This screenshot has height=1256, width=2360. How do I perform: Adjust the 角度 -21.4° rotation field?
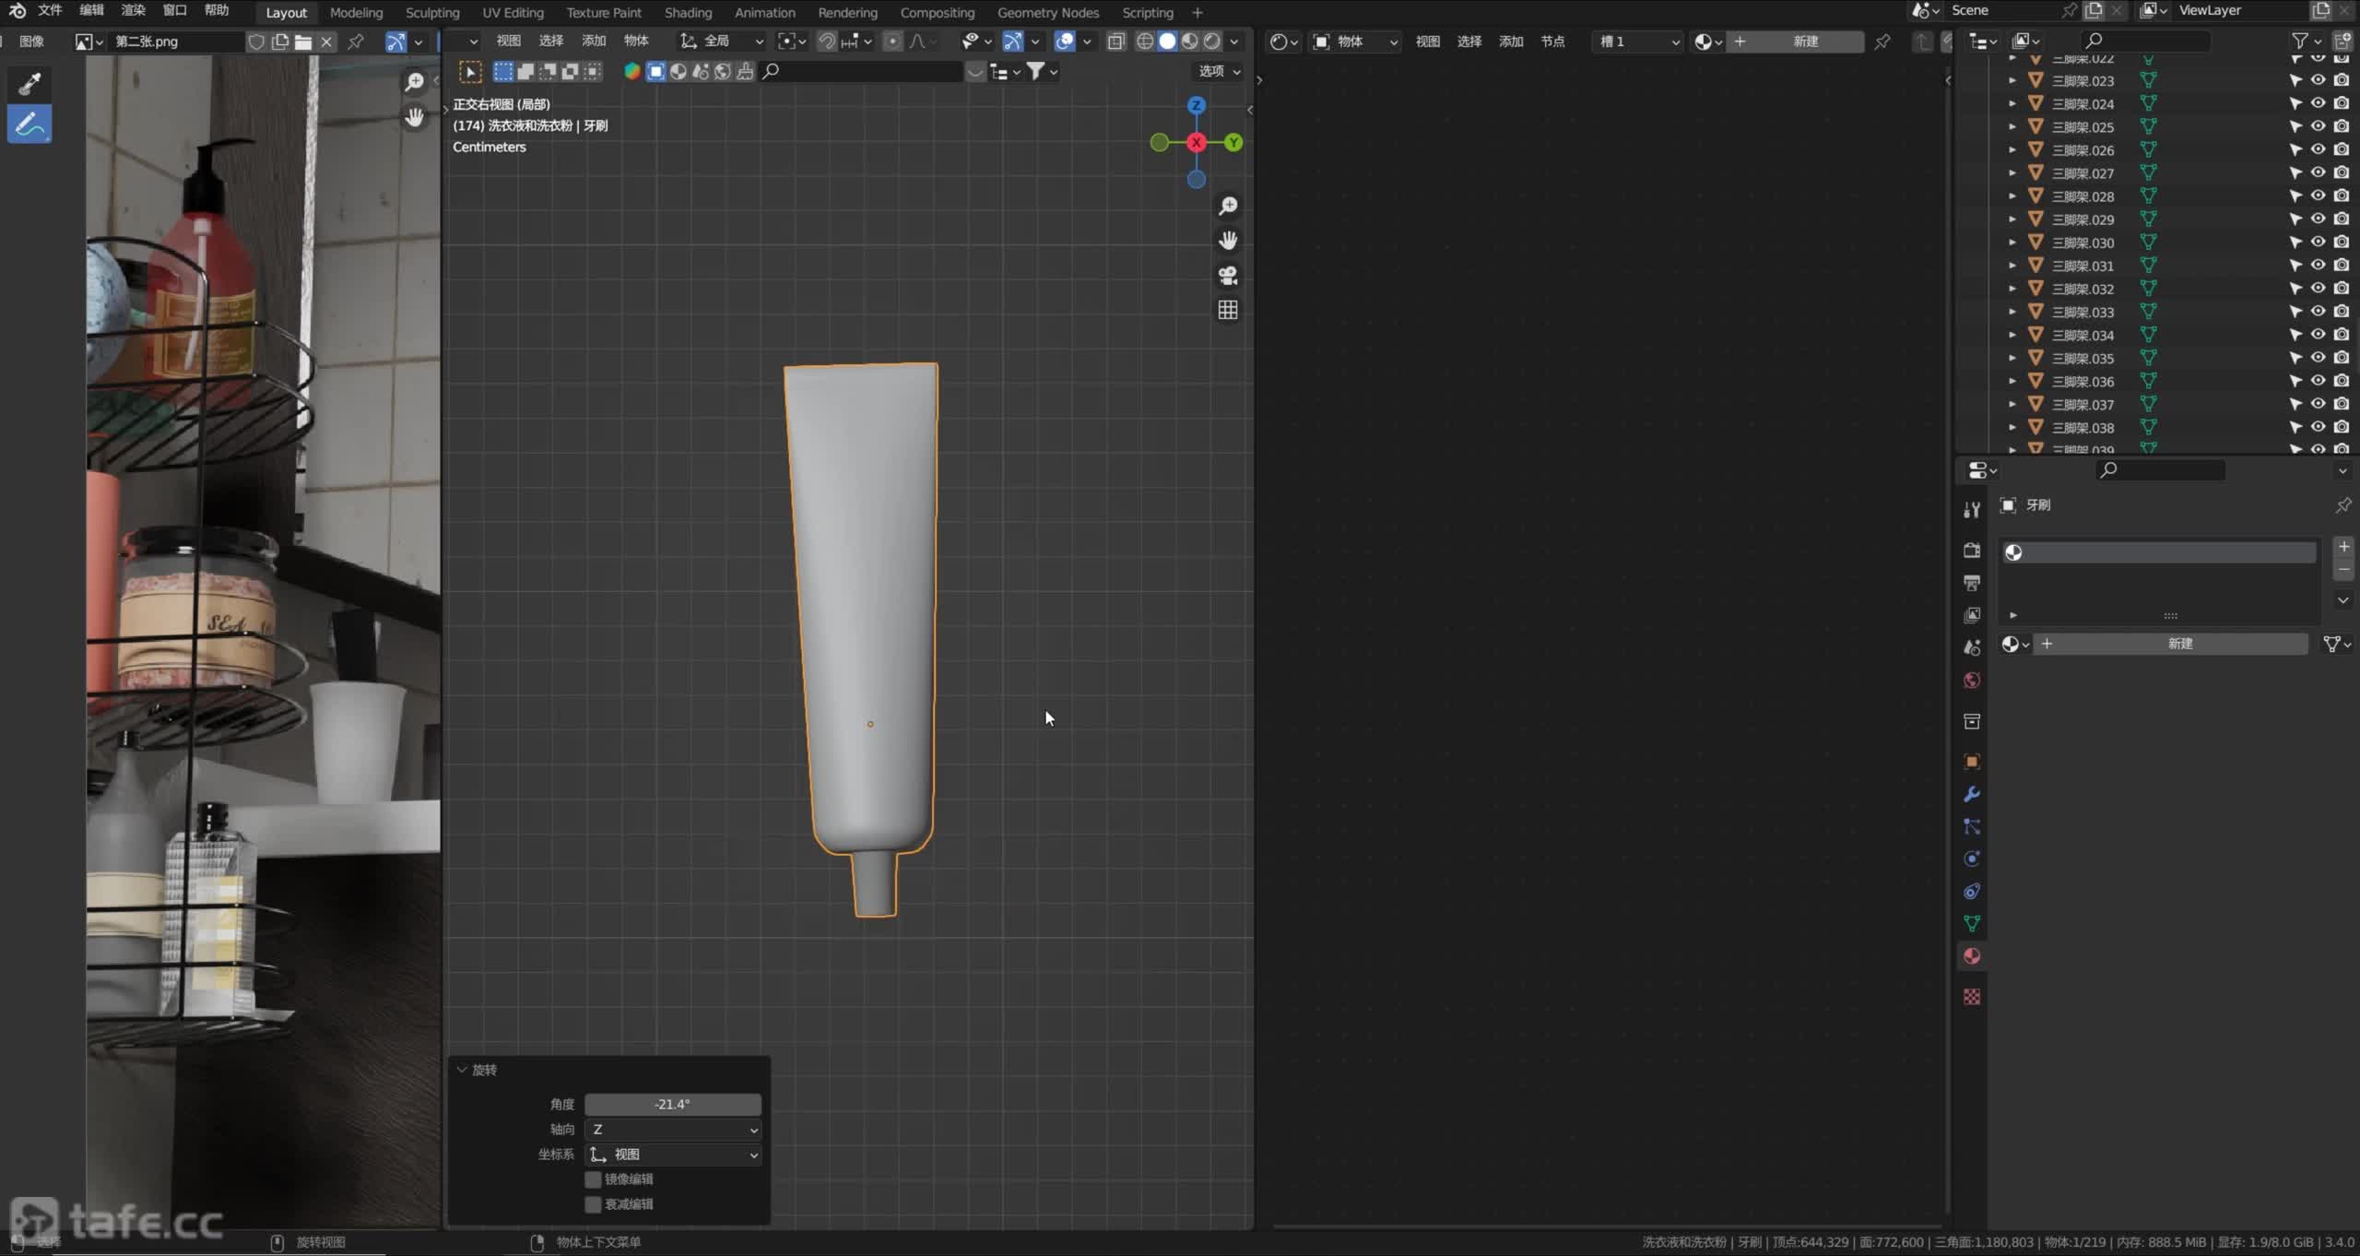point(673,1105)
